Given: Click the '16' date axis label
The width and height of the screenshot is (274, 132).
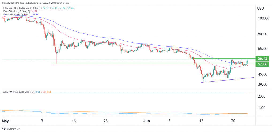Looking at the screenshot, I should tap(74, 121).
